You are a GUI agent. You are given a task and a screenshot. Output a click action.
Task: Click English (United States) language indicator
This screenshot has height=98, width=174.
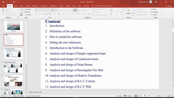[18, 96]
